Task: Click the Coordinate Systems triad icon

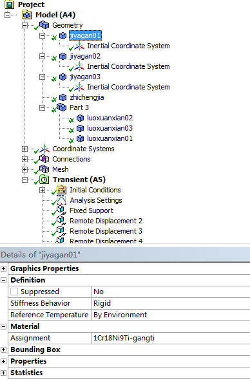Action: click(x=44, y=149)
